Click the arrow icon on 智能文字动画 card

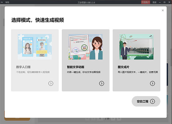click(x=101, y=83)
